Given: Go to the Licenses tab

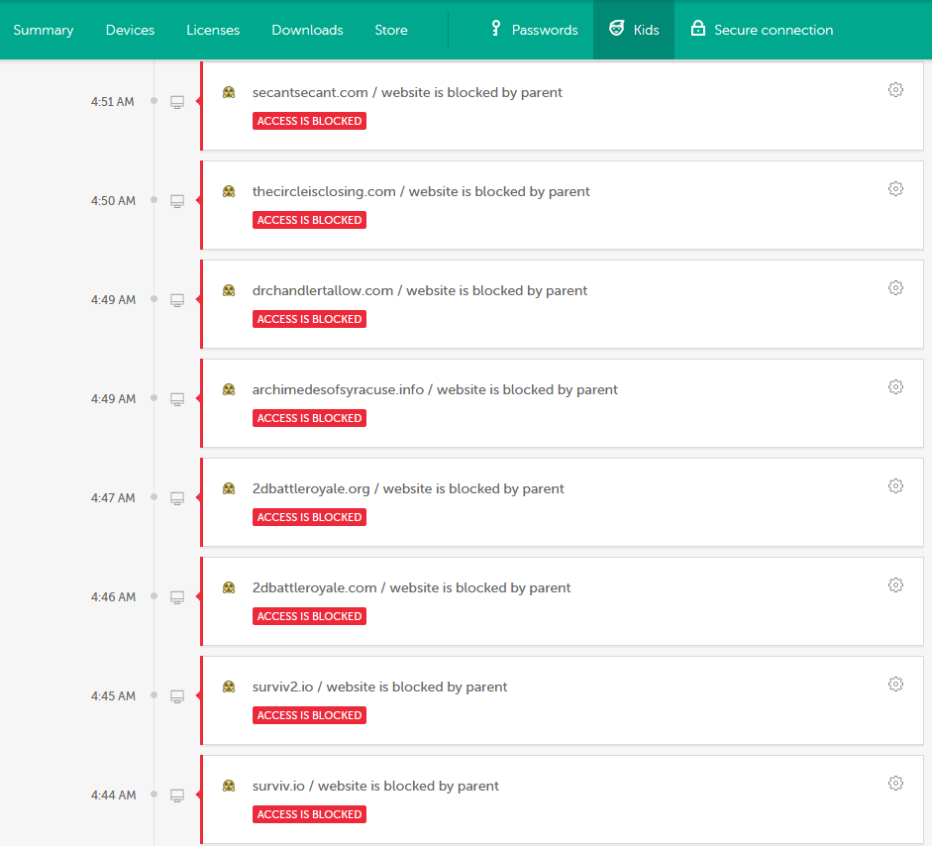Looking at the screenshot, I should tap(213, 30).
